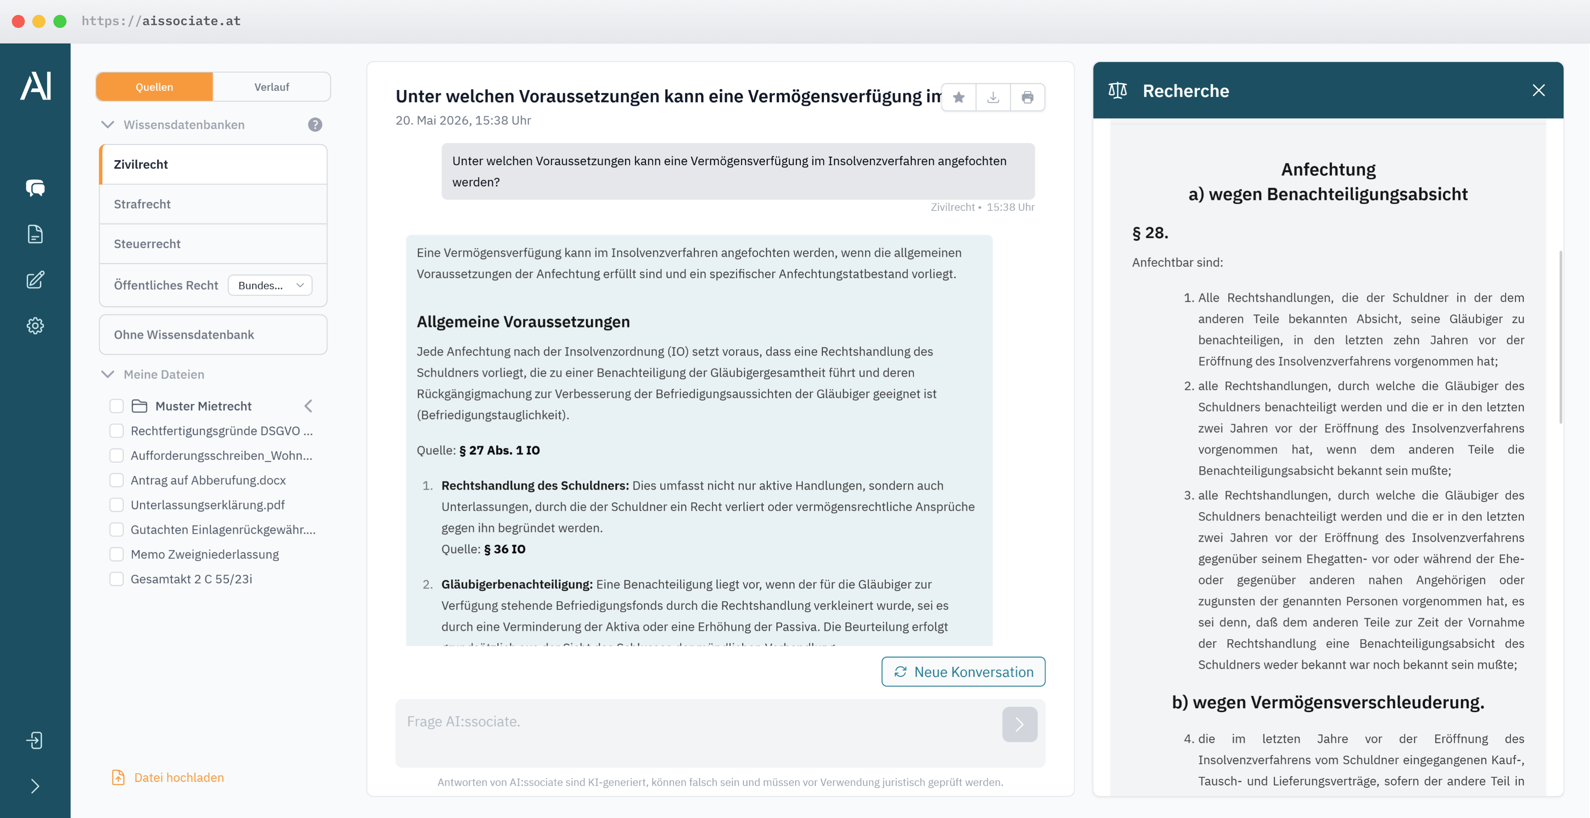The height and width of the screenshot is (818, 1590).
Task: Download the conversation
Action: pyautogui.click(x=993, y=97)
